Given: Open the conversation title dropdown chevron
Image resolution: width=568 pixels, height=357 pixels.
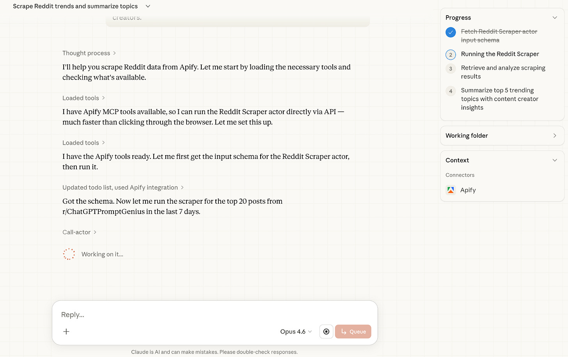Looking at the screenshot, I should (148, 6).
